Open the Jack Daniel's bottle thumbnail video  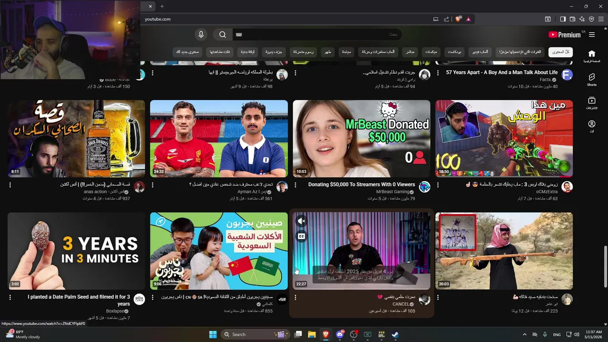pyautogui.click(x=76, y=138)
